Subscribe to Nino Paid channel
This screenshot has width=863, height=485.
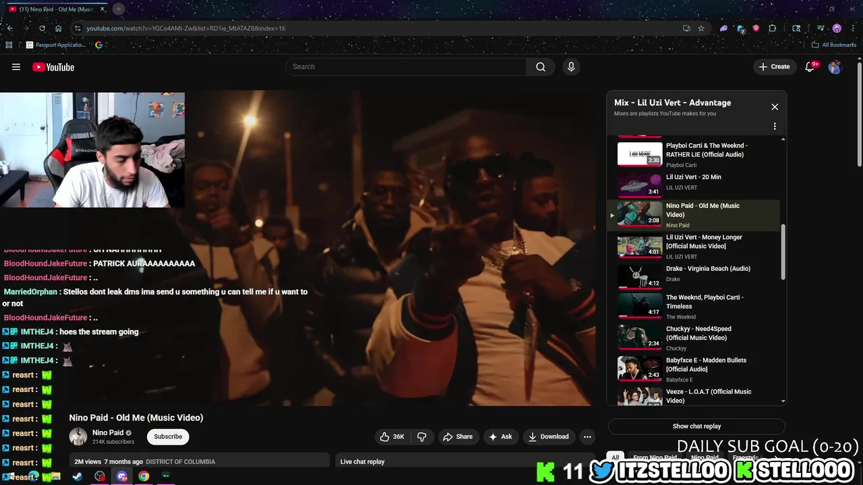pos(168,437)
